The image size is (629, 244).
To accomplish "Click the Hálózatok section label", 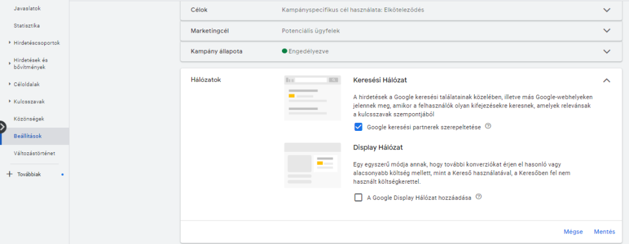I will click(205, 79).
